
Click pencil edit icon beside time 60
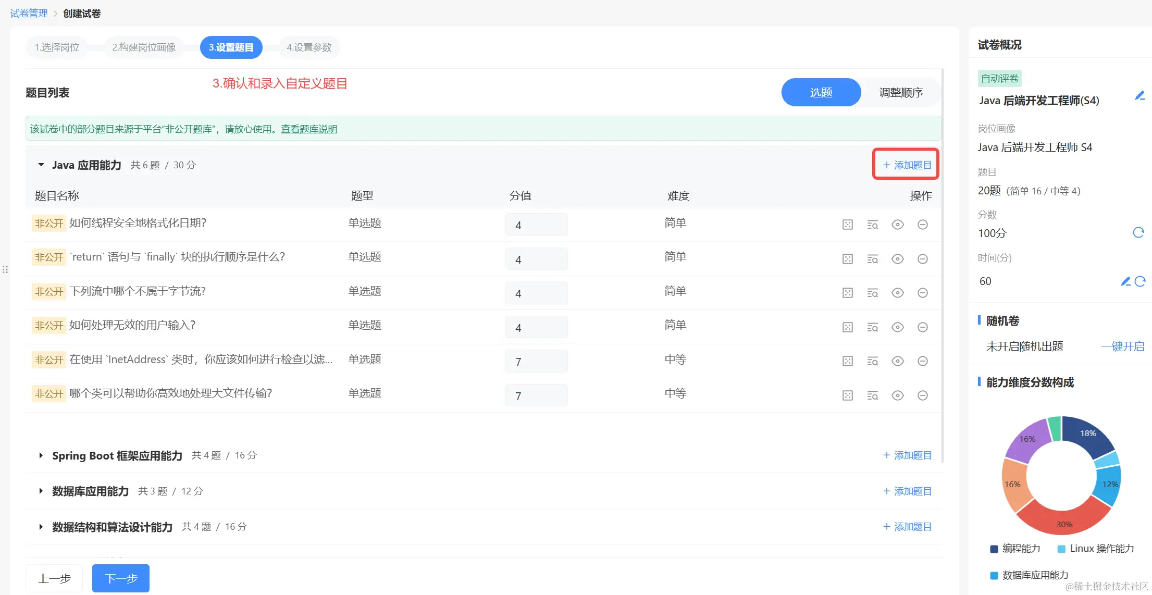(1125, 281)
